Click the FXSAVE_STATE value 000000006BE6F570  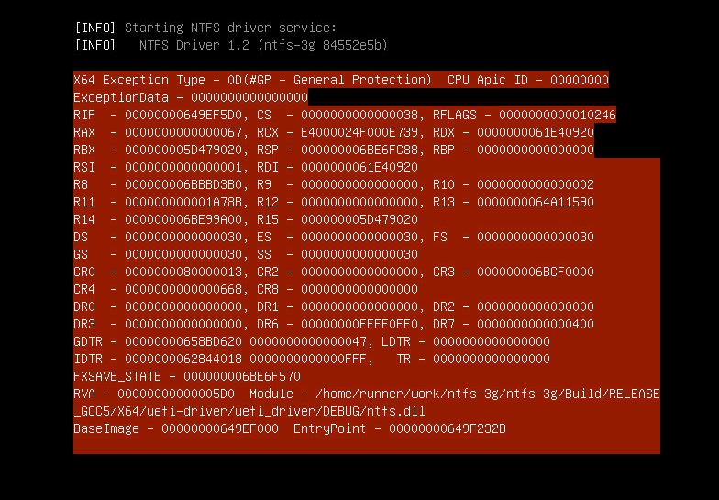tap(241, 376)
